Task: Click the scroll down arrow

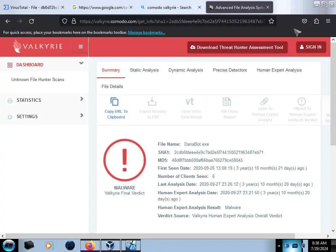Action: pyautogui.click(x=333, y=231)
